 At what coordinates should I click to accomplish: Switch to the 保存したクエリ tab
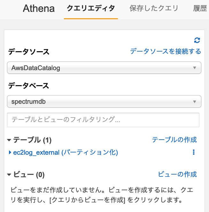click(x=154, y=8)
